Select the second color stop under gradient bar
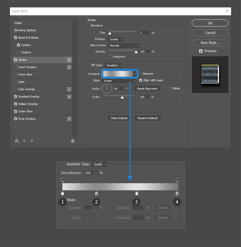Viewport: 241px width, 247px height. click(x=97, y=193)
